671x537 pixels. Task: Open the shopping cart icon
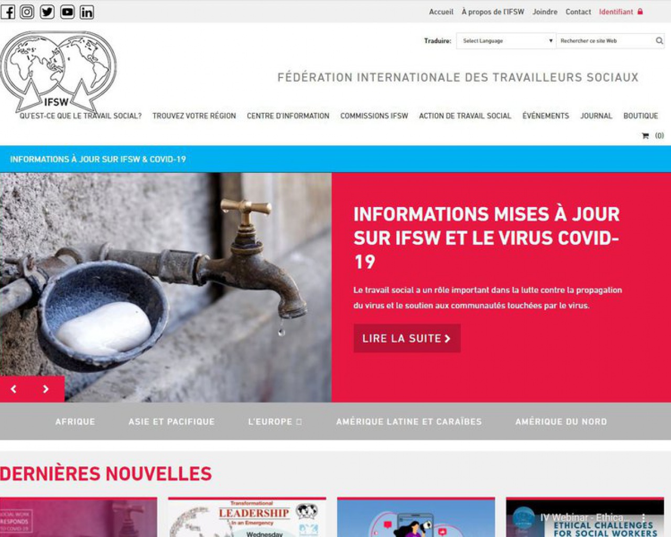pos(645,135)
